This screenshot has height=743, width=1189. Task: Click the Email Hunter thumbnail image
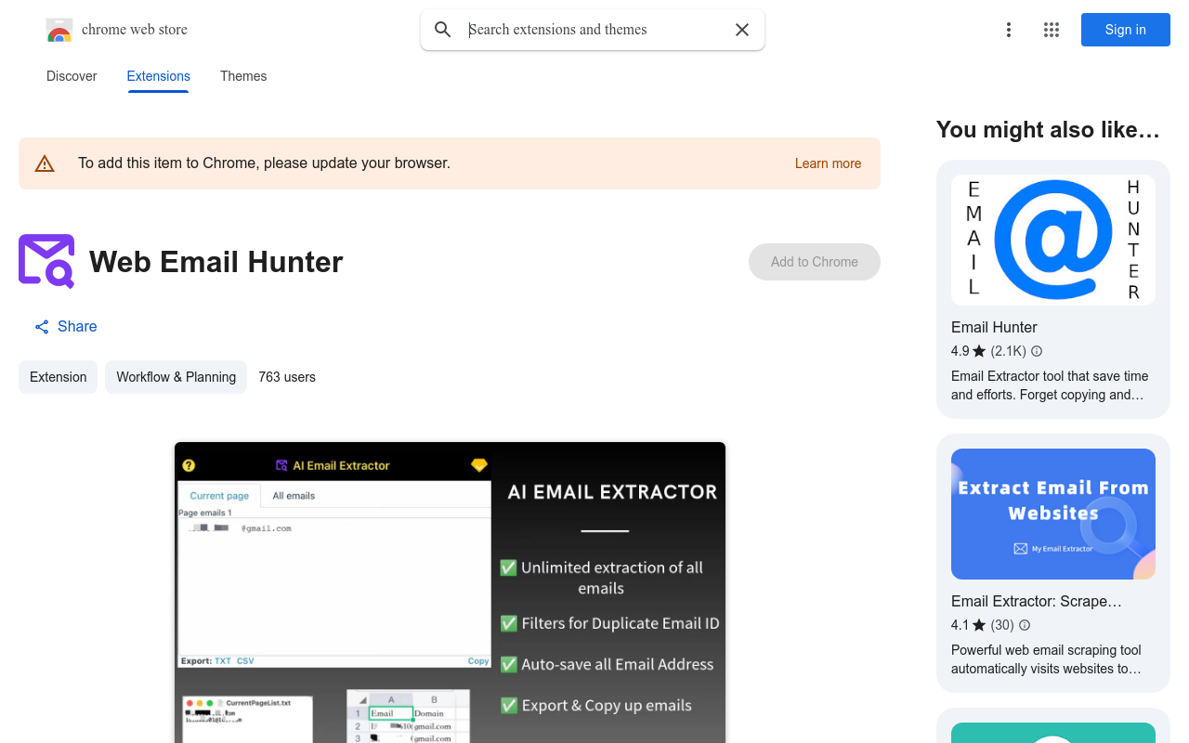pos(1053,240)
